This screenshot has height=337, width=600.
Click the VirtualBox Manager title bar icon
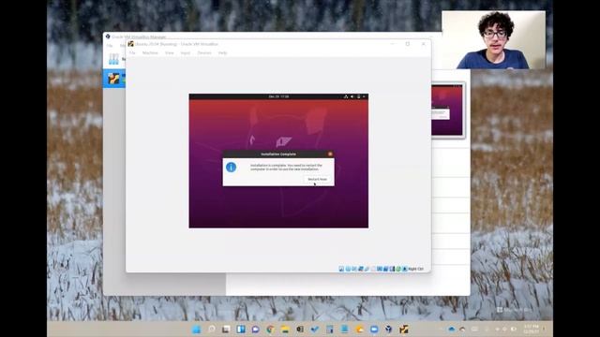[x=108, y=37]
